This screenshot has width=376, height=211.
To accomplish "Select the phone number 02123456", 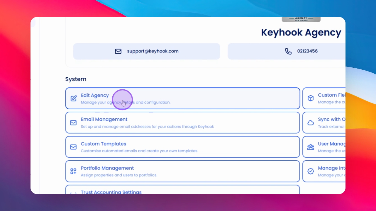I will [x=307, y=51].
